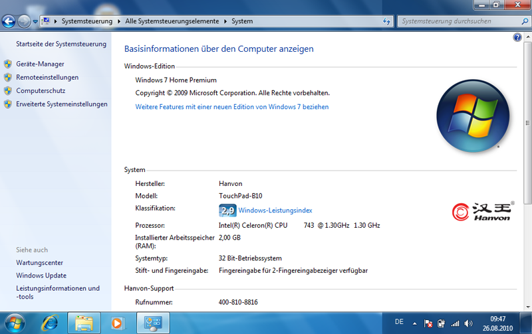
Task: Open Leistungsinformationen und -tools
Action: coord(58,292)
